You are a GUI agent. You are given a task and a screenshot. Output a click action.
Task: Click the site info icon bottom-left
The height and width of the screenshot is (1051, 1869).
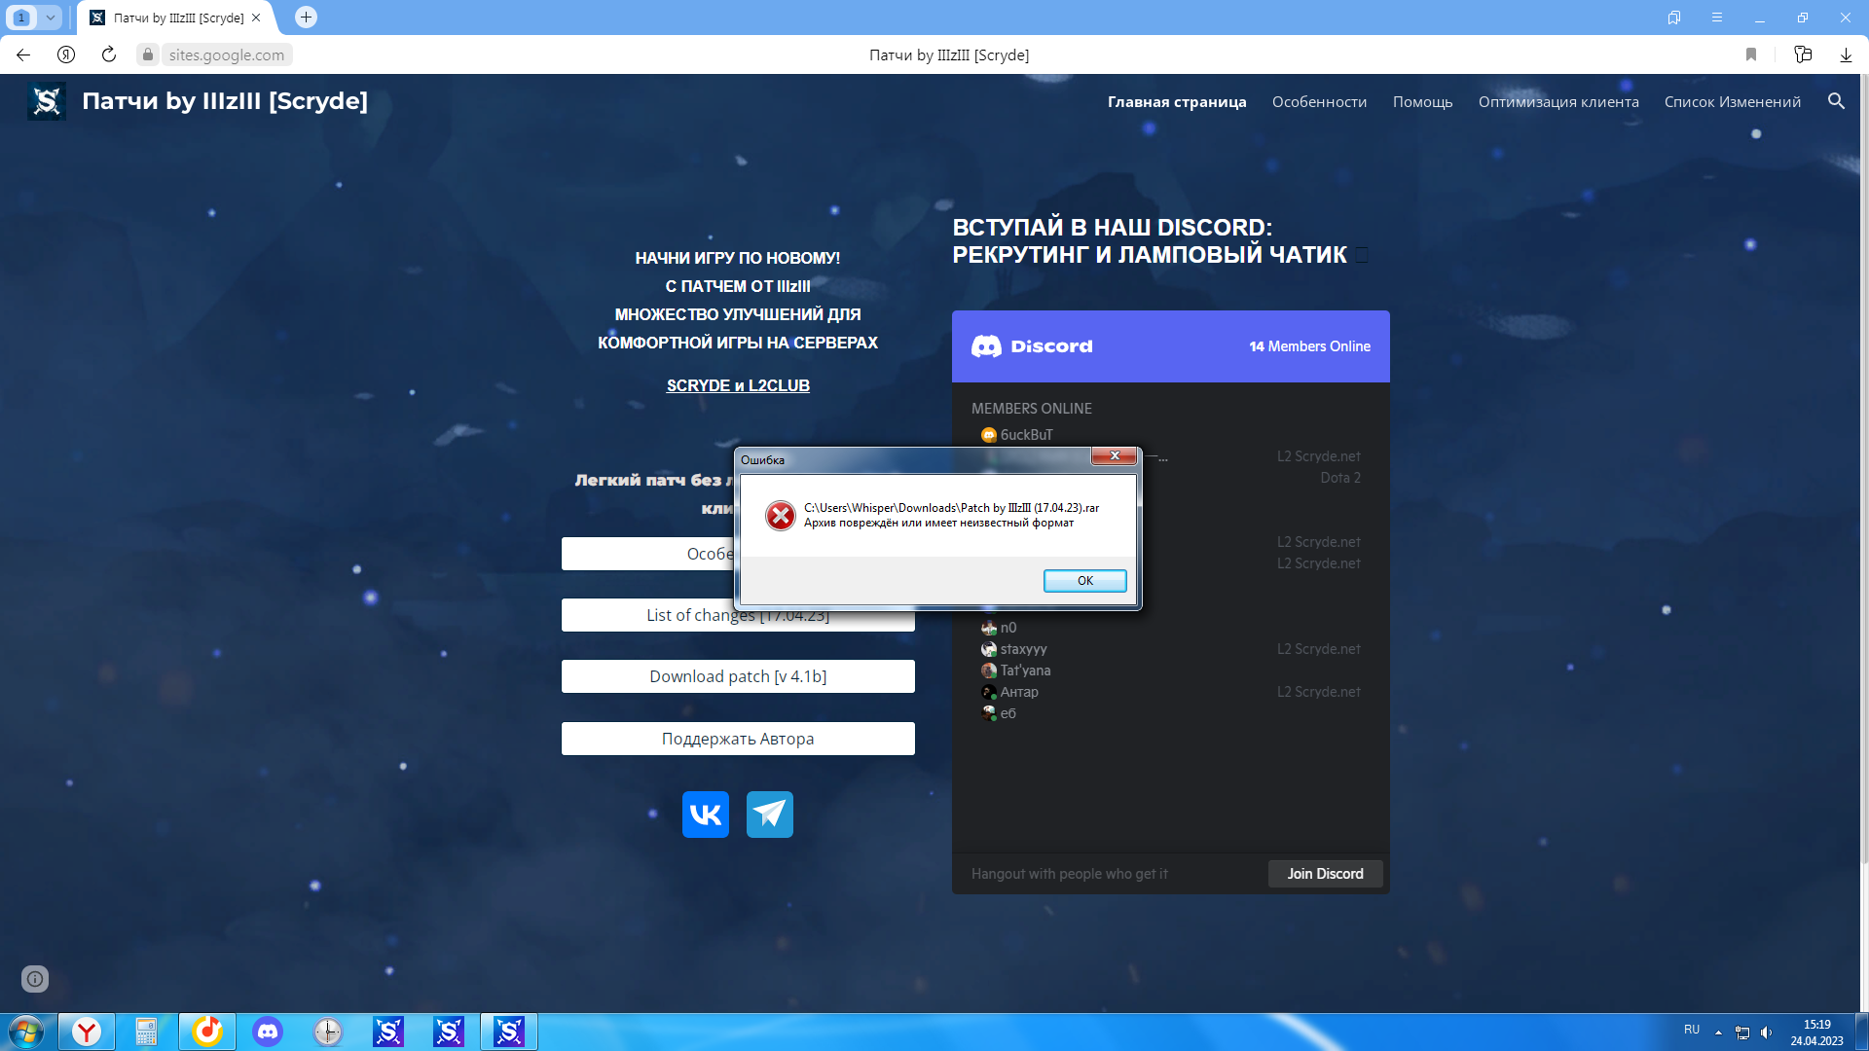(x=35, y=979)
